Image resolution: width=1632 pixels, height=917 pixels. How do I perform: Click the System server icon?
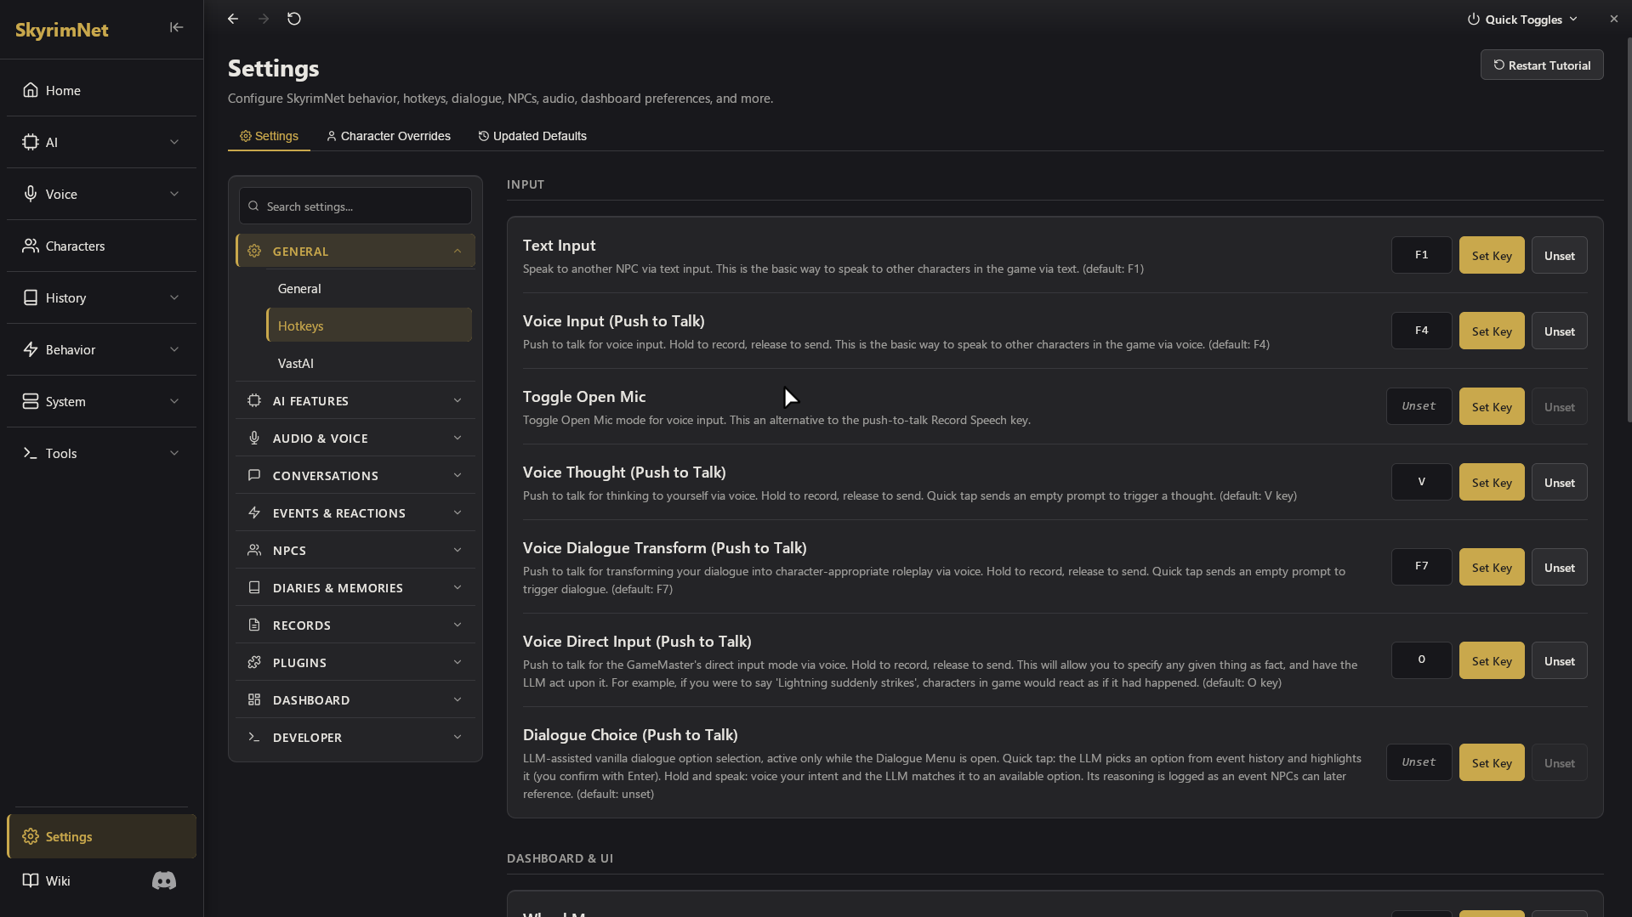(31, 401)
